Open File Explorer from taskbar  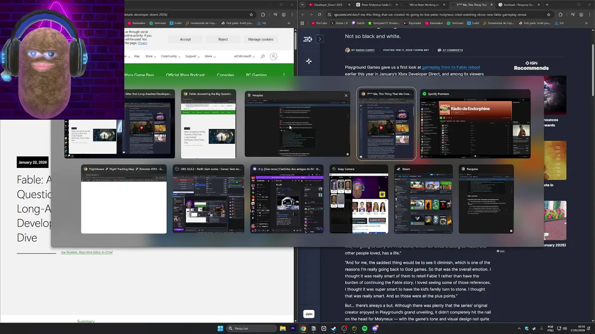click(283, 328)
